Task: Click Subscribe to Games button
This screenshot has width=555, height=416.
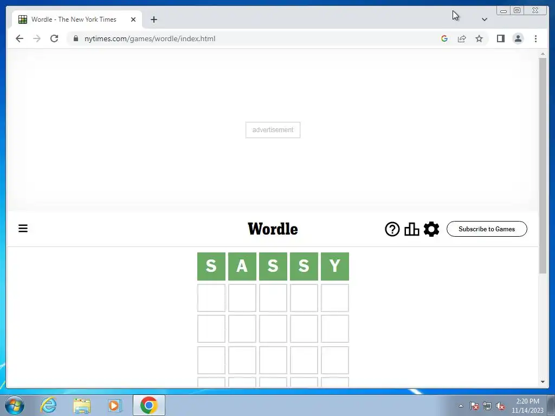Action: (487, 229)
